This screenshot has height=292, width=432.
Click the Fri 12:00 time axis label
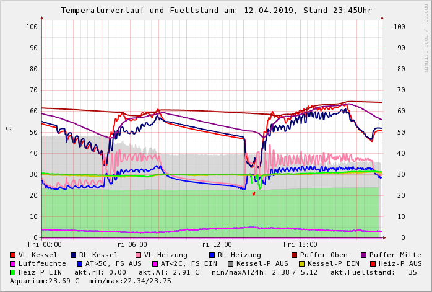[215, 244]
